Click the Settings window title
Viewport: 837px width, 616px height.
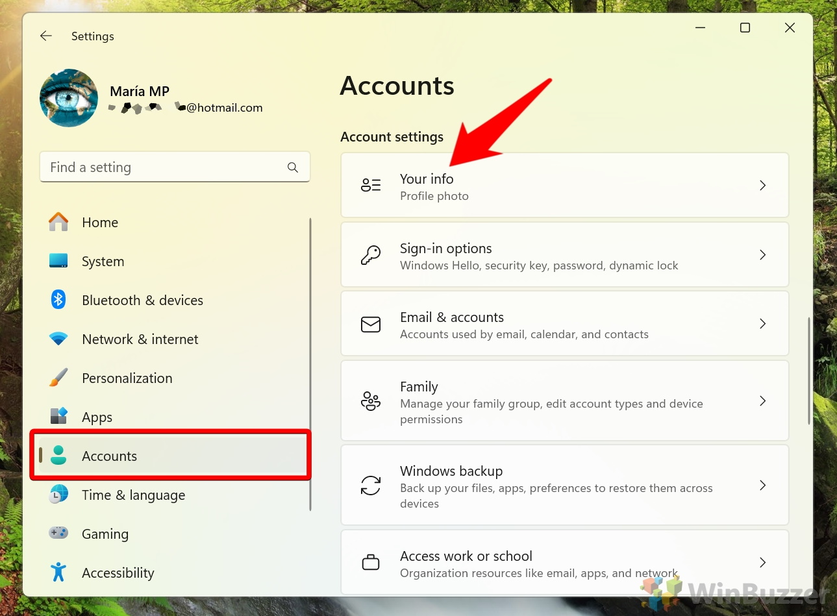(93, 36)
